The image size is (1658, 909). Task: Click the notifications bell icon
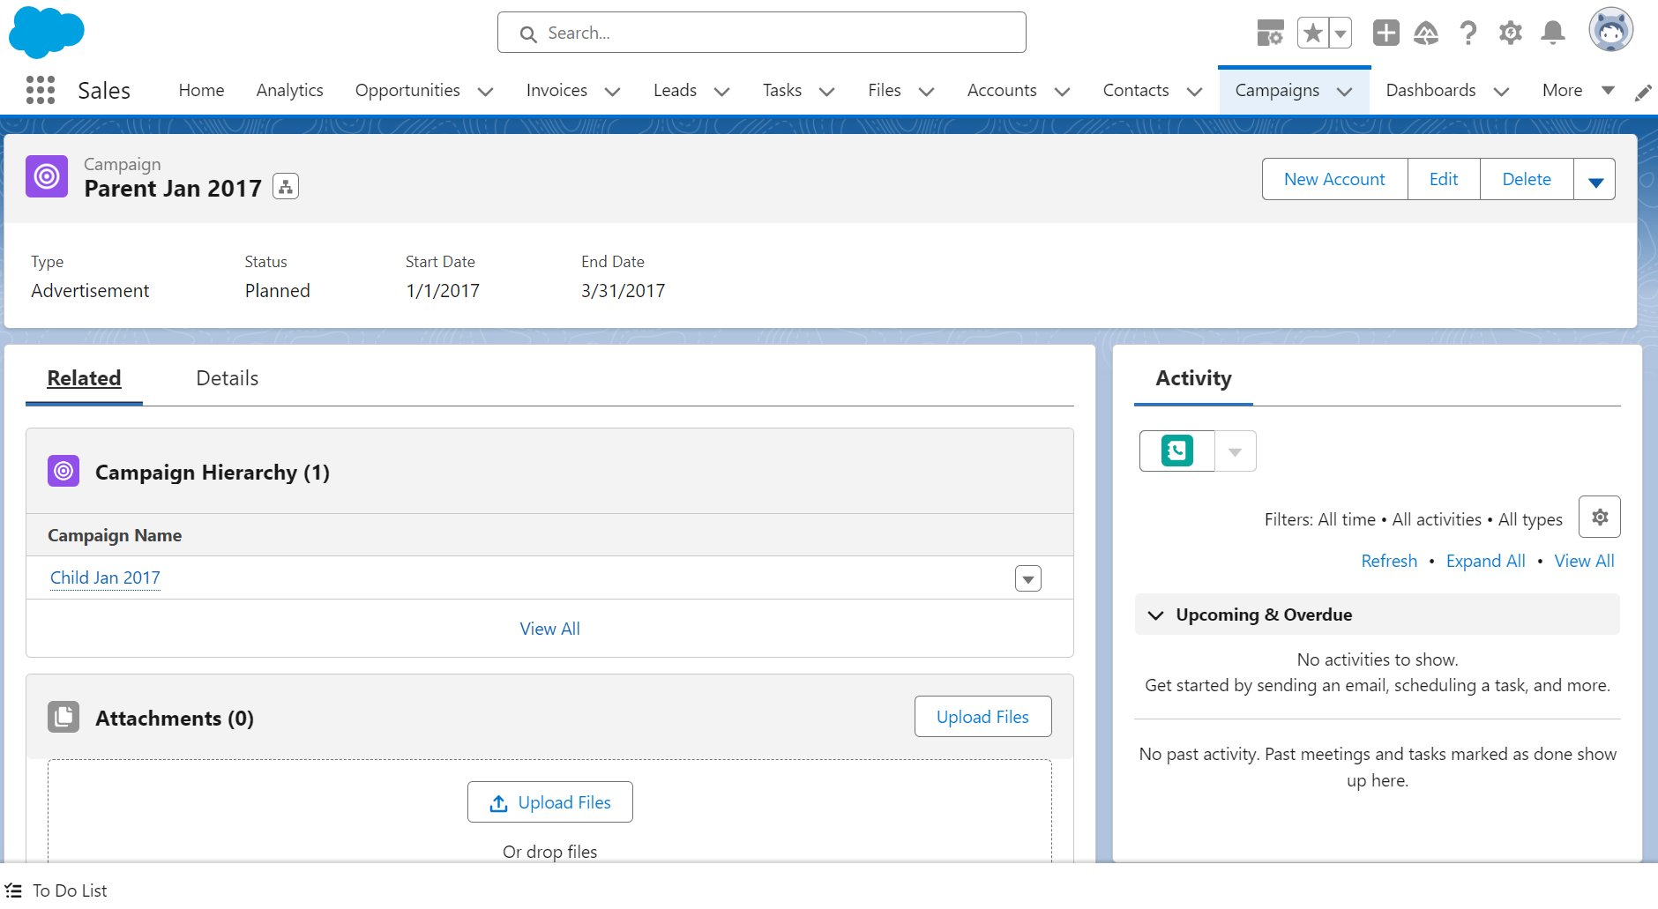(x=1552, y=34)
